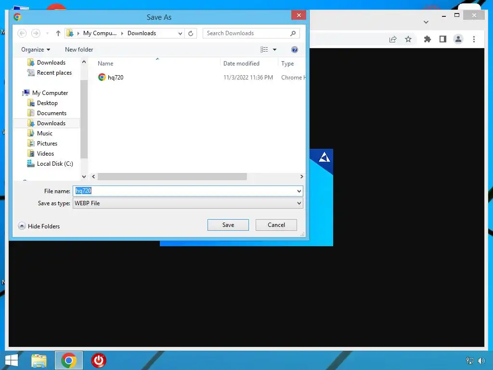The image size is (493, 370).
Task: Select My Computer in the navigation tree
Action: [45, 93]
